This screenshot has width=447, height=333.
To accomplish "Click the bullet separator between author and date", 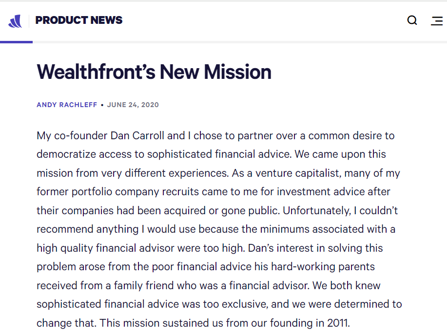I will pos(102,105).
